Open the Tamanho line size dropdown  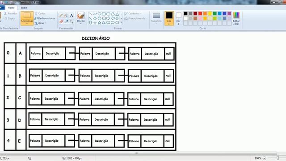tap(156, 18)
